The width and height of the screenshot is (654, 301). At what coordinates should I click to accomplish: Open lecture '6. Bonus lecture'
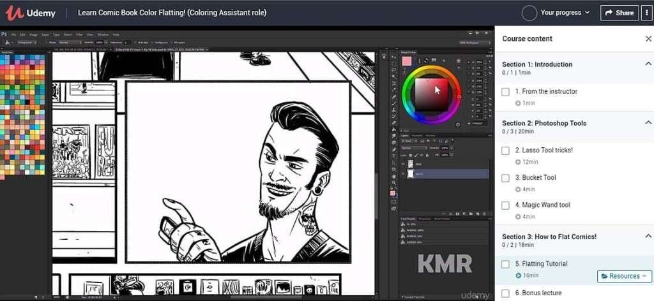point(538,293)
